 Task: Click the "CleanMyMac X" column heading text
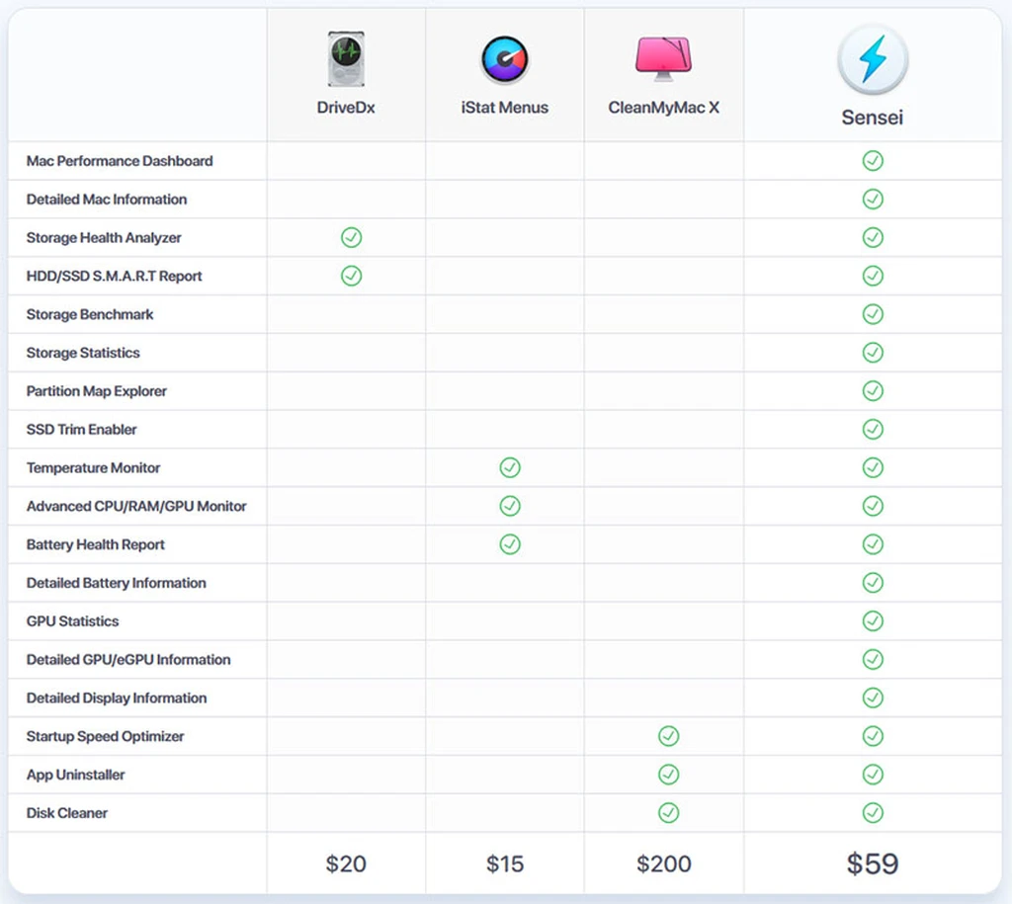pos(663,108)
